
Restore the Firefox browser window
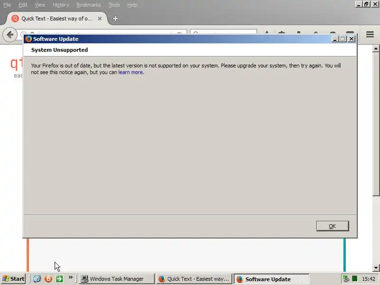[x=366, y=4]
